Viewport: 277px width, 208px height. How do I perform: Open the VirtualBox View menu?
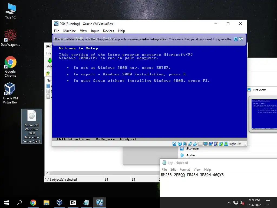(83, 31)
